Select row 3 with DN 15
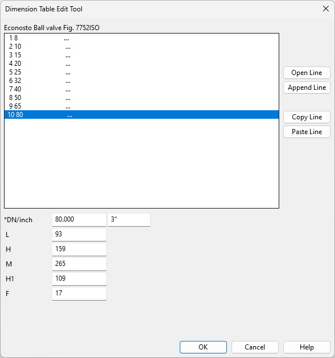This screenshot has height=358, width=335. pos(142,55)
